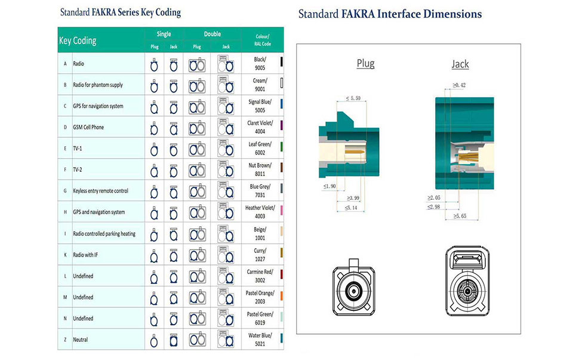Select the double jack icon next to Black/9005

point(226,64)
